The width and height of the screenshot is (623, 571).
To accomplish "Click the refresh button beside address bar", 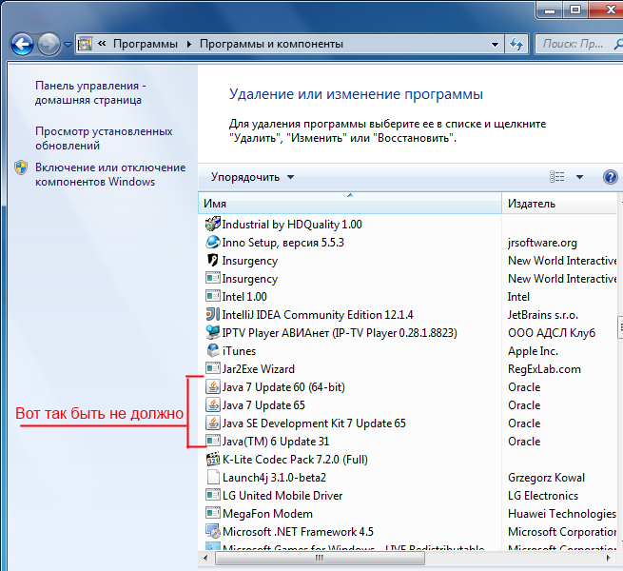I will [516, 44].
